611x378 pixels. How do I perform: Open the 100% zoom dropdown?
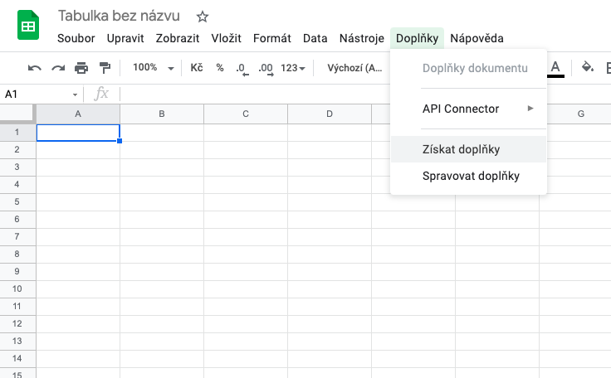point(153,68)
